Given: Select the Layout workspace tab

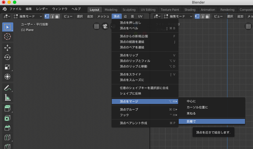Looking at the screenshot, I should click(x=94, y=10).
